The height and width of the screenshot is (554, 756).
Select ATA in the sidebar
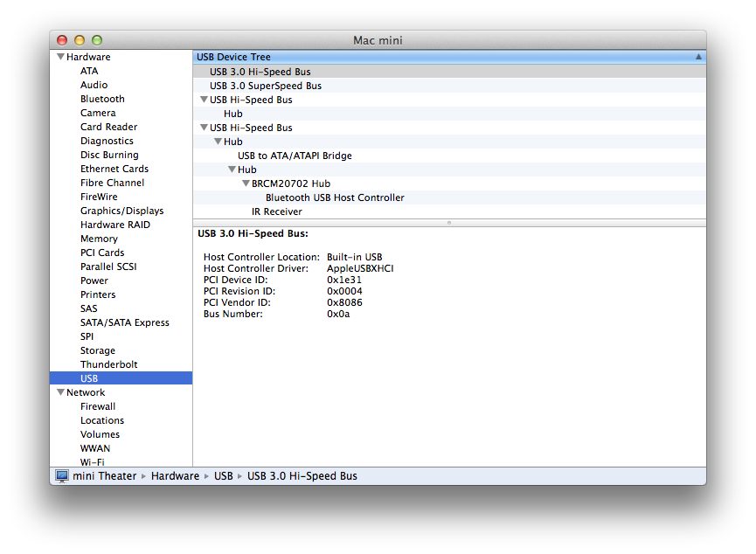(89, 71)
